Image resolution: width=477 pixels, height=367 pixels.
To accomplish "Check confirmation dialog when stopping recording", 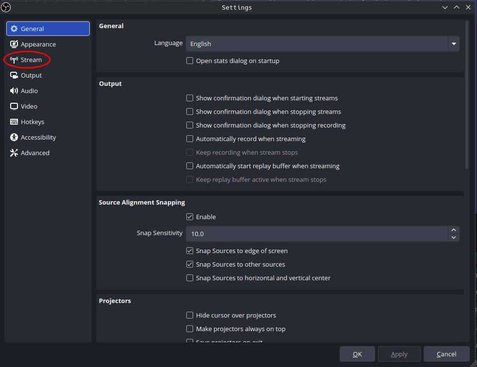I will [x=190, y=125].
